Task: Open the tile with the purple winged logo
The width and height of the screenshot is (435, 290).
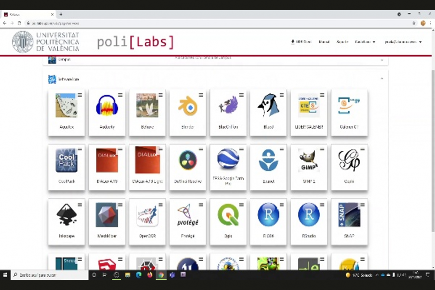Action: click(228, 113)
